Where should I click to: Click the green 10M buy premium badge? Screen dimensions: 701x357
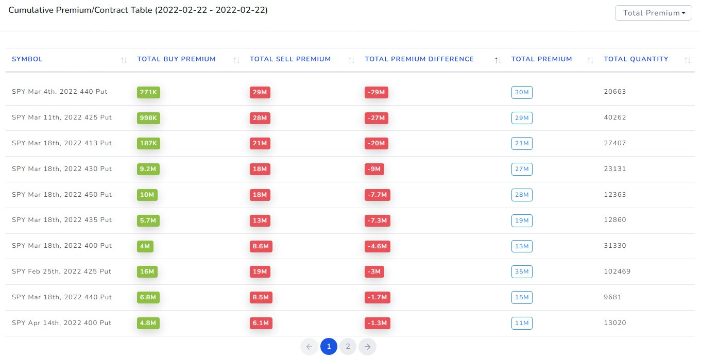point(147,195)
